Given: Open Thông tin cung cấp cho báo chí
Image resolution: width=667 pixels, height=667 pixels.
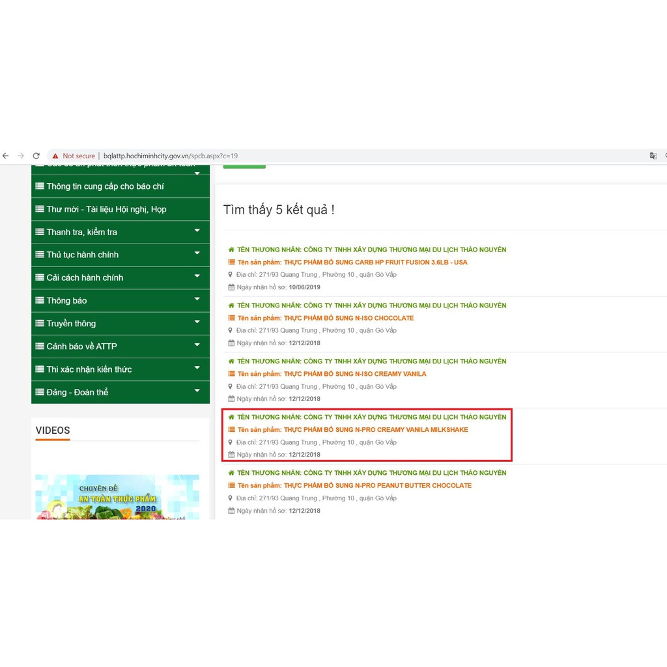Looking at the screenshot, I should 121,186.
